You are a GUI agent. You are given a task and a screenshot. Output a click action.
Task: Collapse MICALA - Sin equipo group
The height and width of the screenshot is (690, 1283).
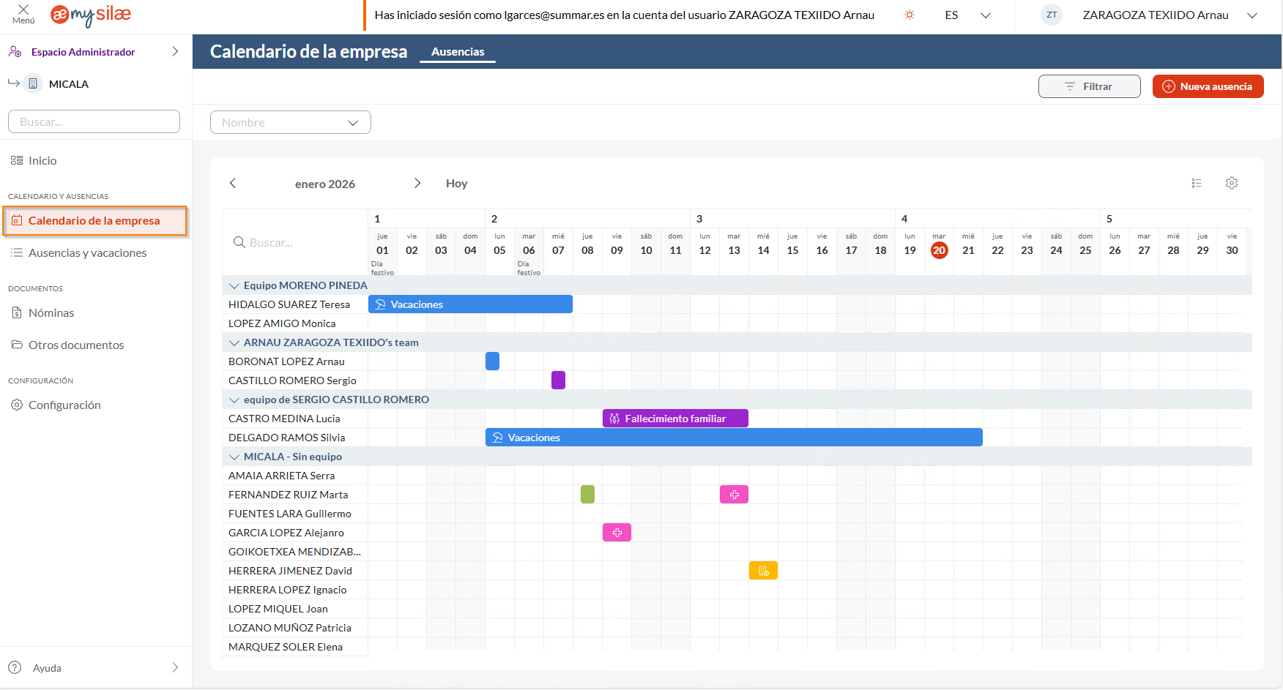click(234, 457)
